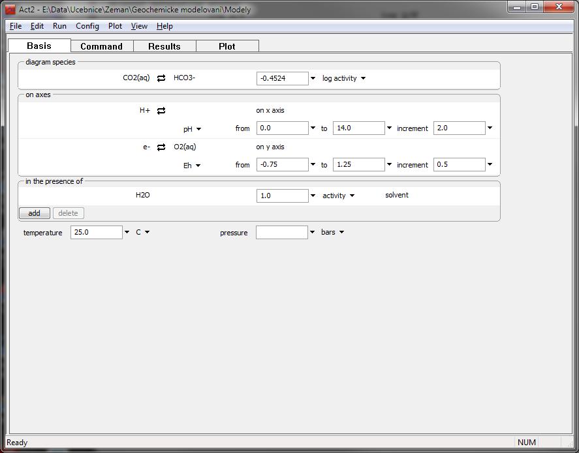
Task: Switch to the Plot tab
Action: (227, 46)
